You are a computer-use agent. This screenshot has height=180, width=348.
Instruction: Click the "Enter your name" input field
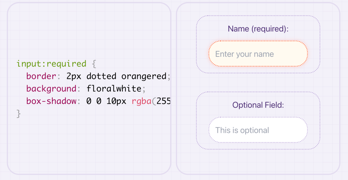point(258,54)
